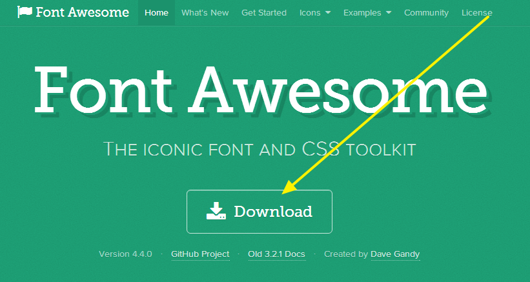Click the Download button
The image size is (530, 282).
(260, 212)
